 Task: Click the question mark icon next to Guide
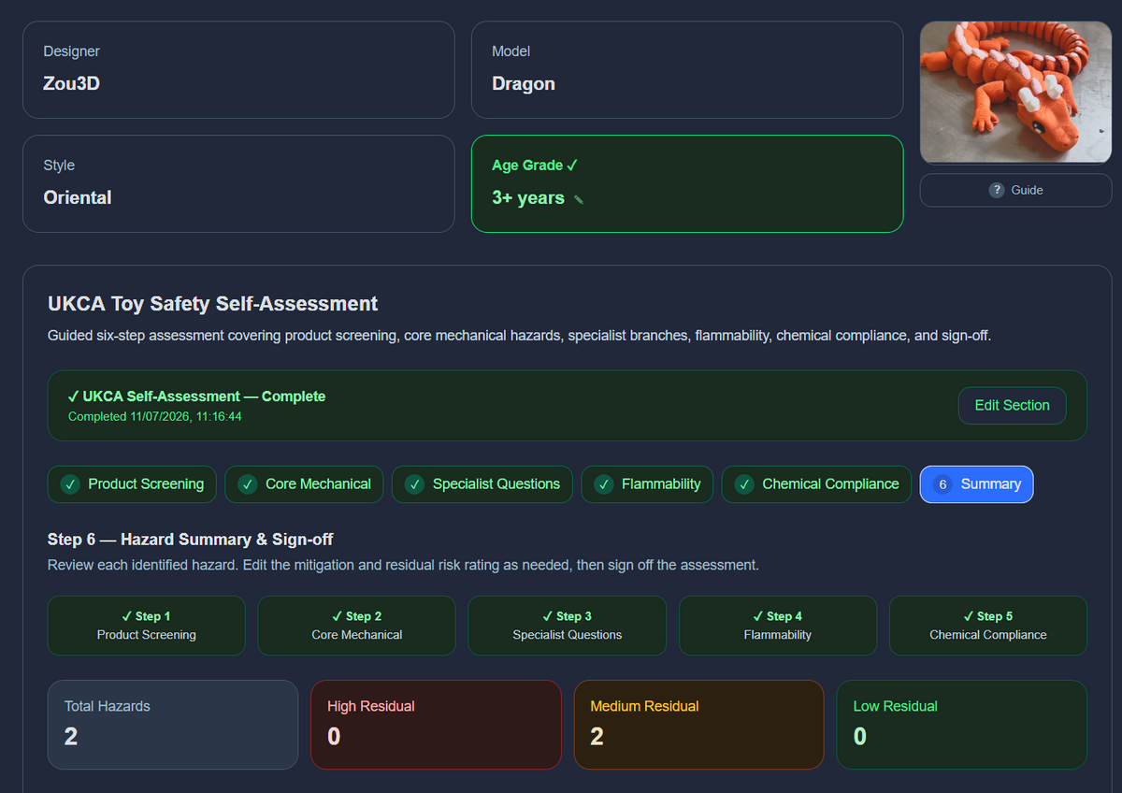(x=997, y=190)
